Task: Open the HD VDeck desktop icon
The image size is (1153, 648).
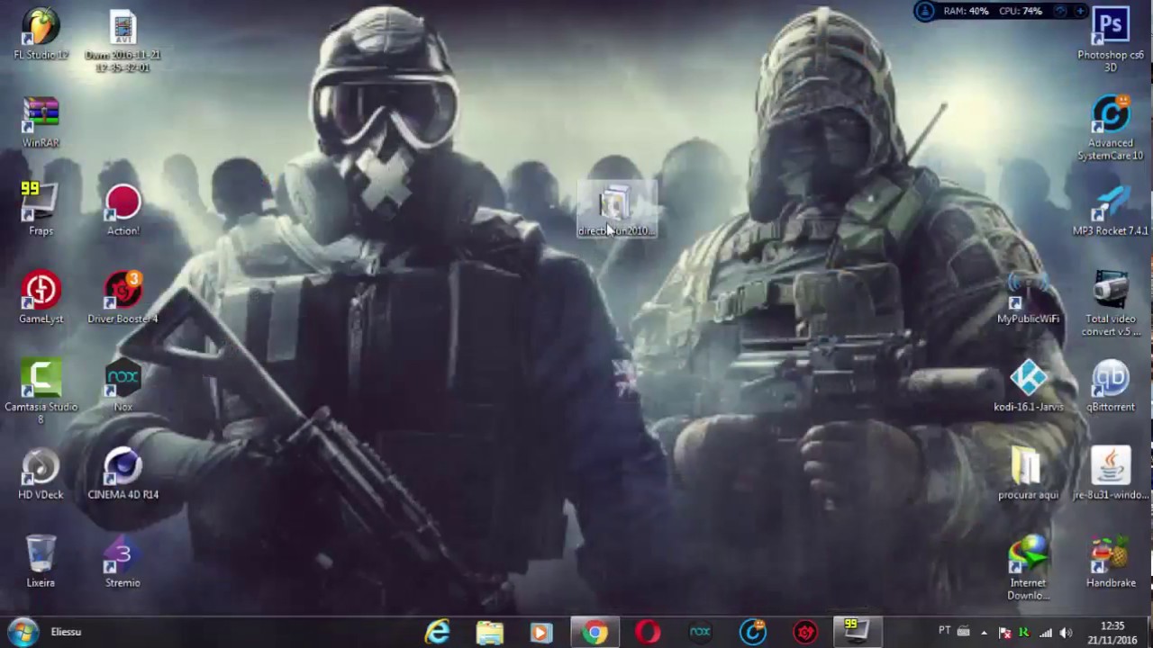Action: coord(41,473)
